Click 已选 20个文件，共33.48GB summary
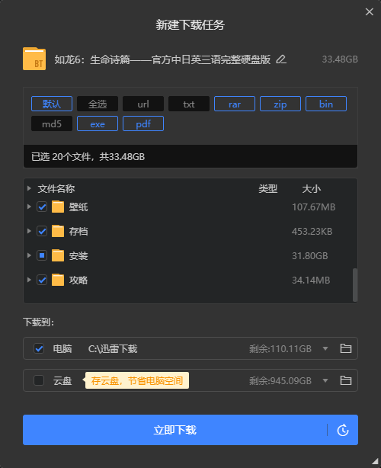 coord(88,157)
